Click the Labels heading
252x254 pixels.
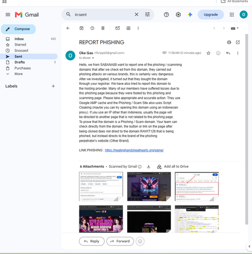(x=11, y=86)
